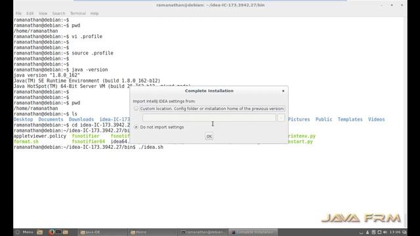Select the Custom location radio button
Viewport: 420px width, 236px height.
(x=136, y=109)
